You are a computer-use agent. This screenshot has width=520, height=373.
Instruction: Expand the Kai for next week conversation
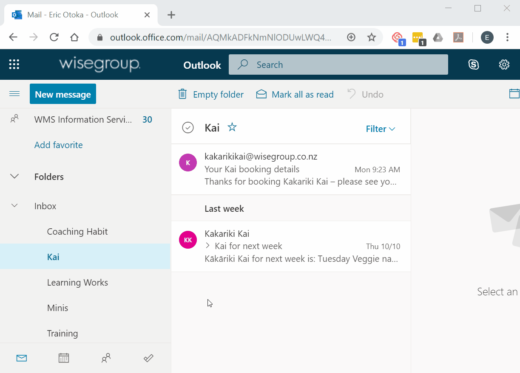[207, 246]
